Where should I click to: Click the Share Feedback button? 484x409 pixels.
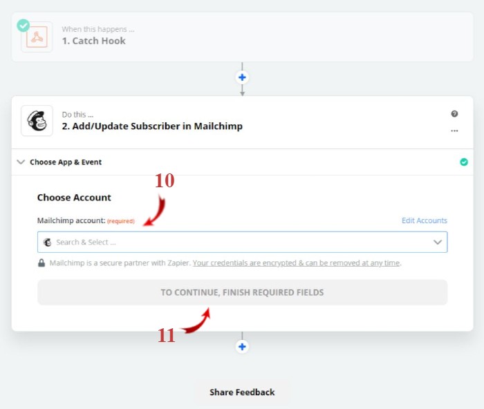[242, 392]
